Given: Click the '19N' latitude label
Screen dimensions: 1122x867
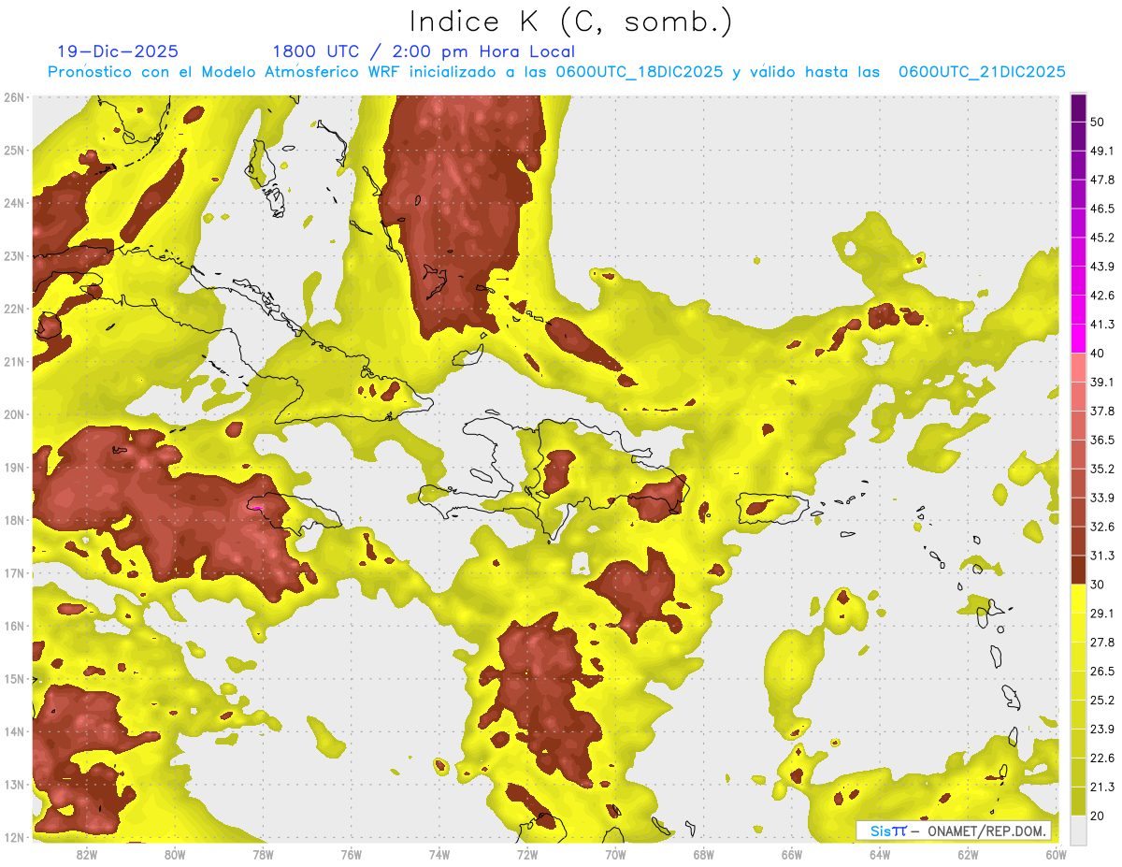Looking at the screenshot, I should pos(14,467).
